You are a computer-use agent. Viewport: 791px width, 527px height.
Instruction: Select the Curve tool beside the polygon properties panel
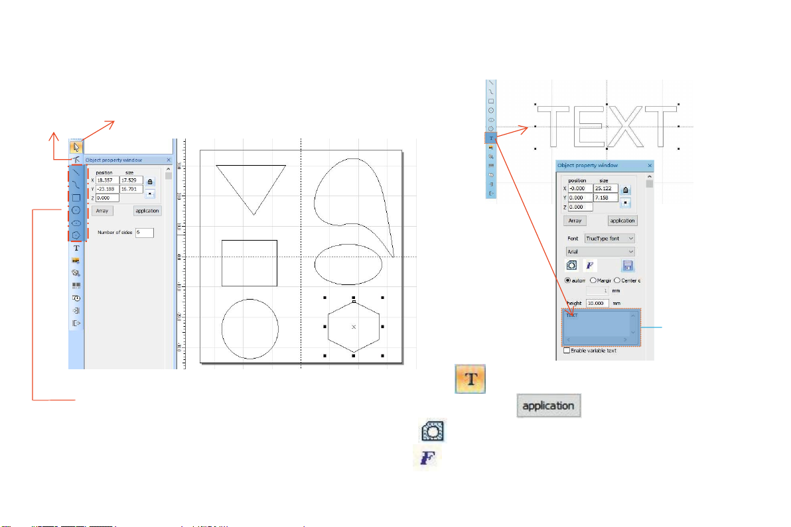pyautogui.click(x=76, y=185)
